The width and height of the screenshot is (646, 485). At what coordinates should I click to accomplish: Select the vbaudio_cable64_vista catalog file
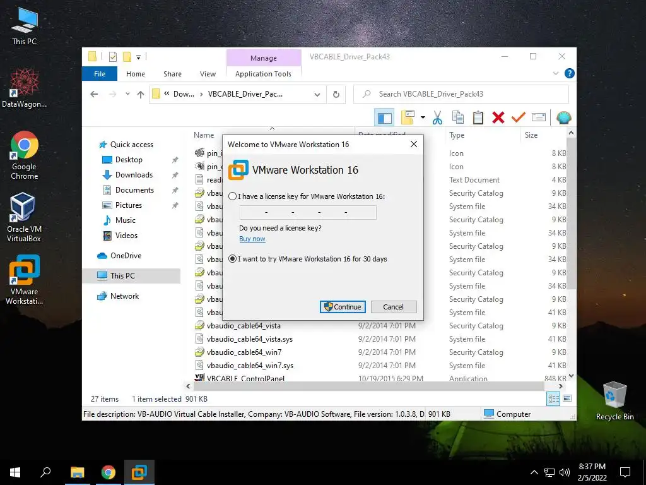[x=244, y=326]
